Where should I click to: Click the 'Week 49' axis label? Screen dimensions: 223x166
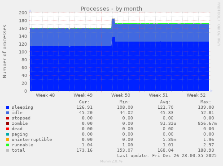coord(83,95)
